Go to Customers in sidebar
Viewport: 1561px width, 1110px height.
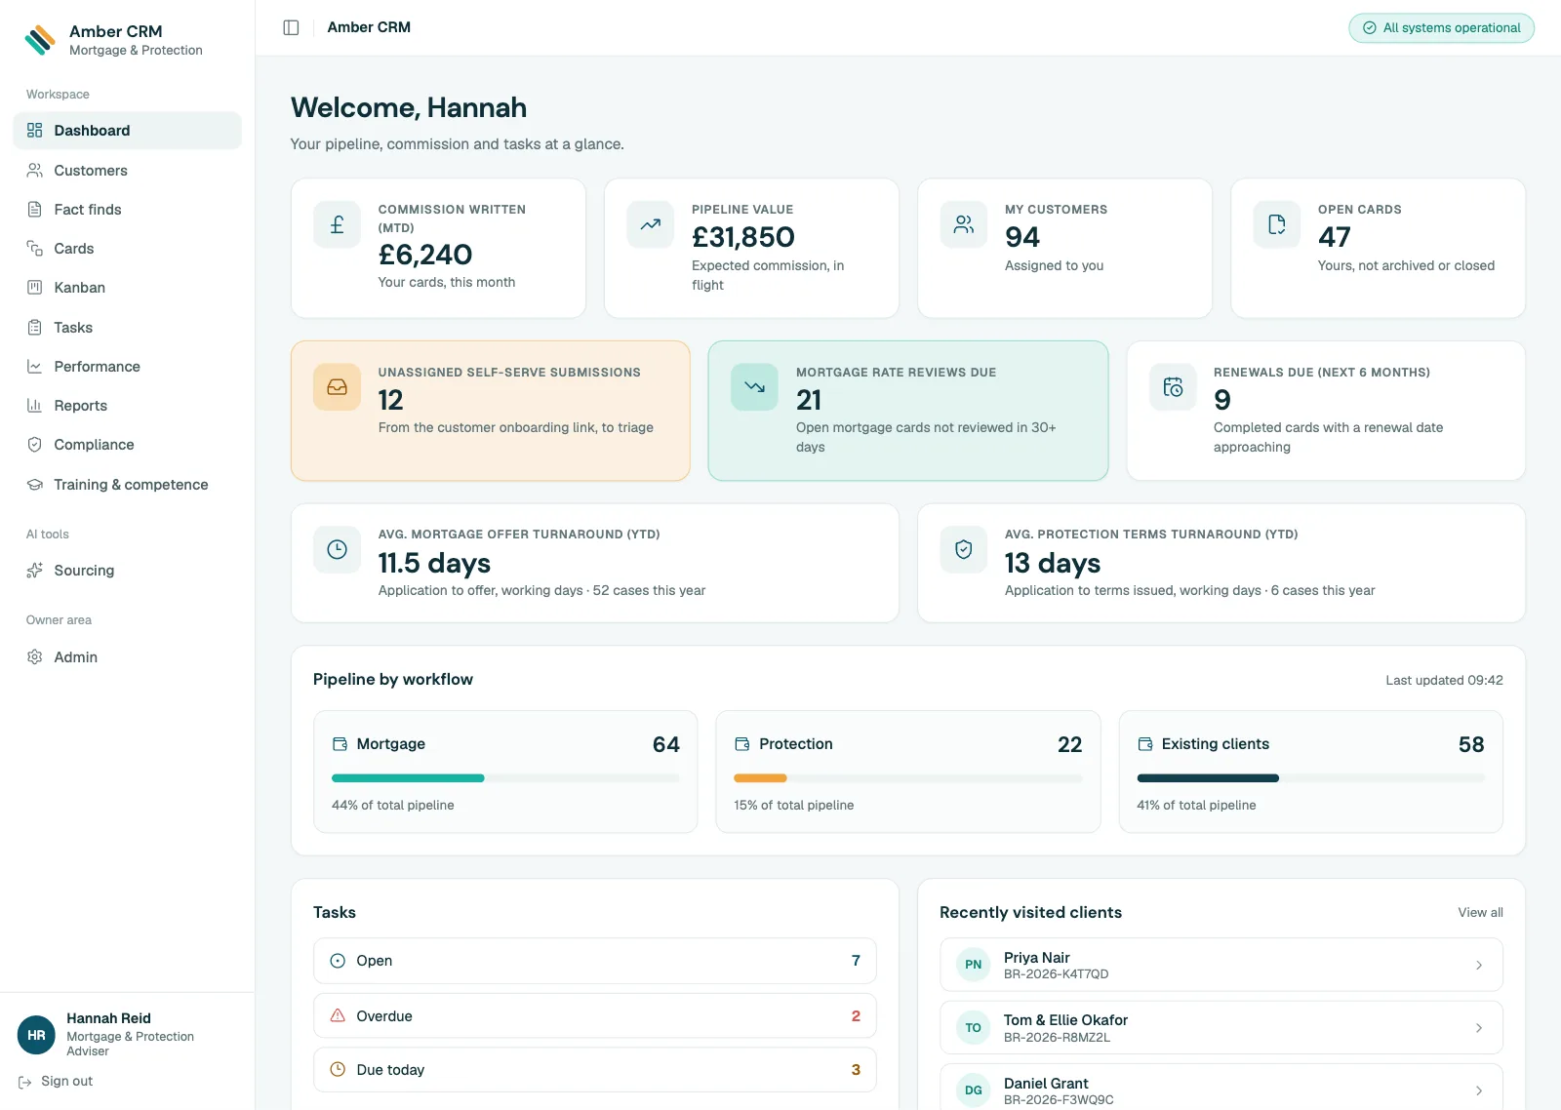click(x=127, y=171)
